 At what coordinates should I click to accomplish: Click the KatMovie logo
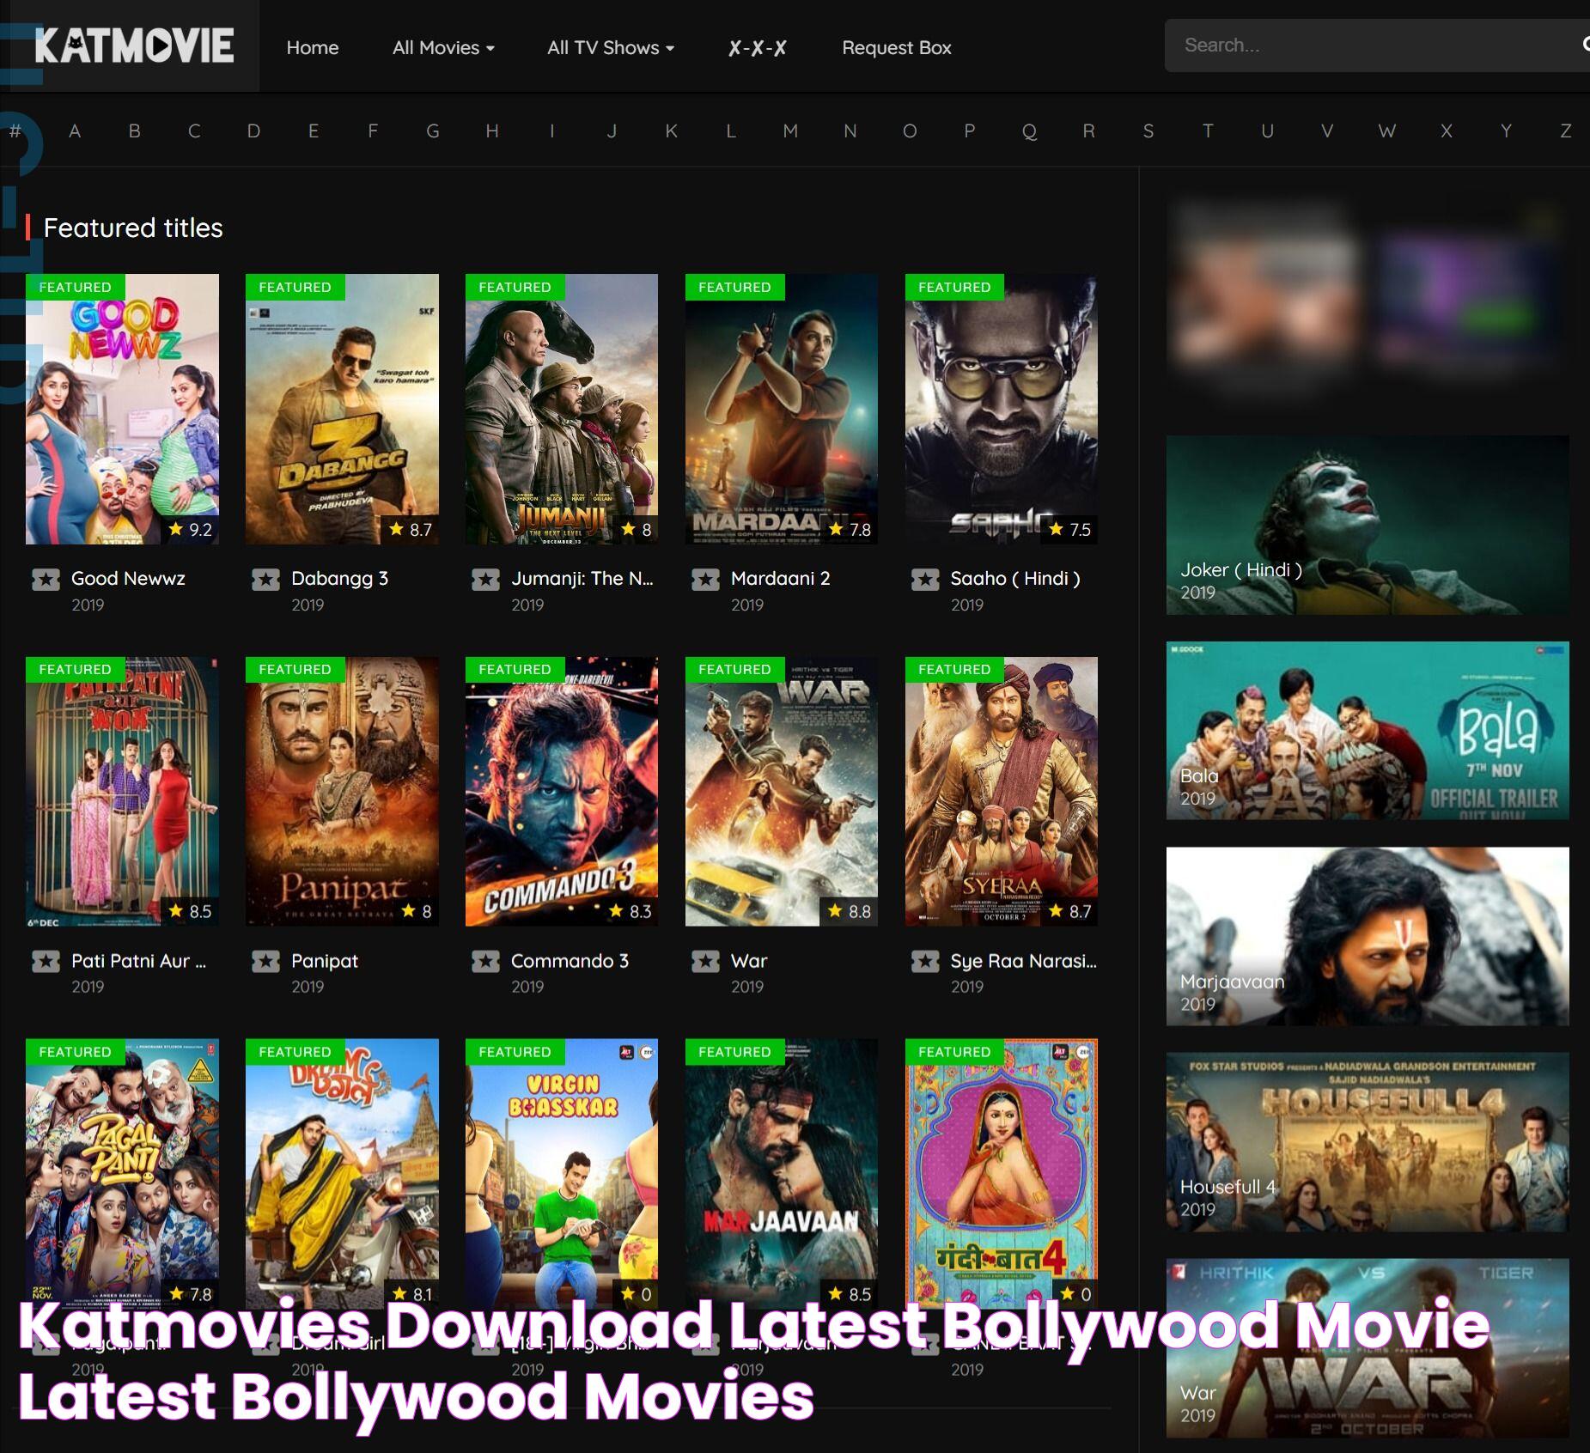click(134, 46)
